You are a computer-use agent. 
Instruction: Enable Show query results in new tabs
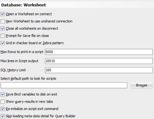[x=3, y=102]
